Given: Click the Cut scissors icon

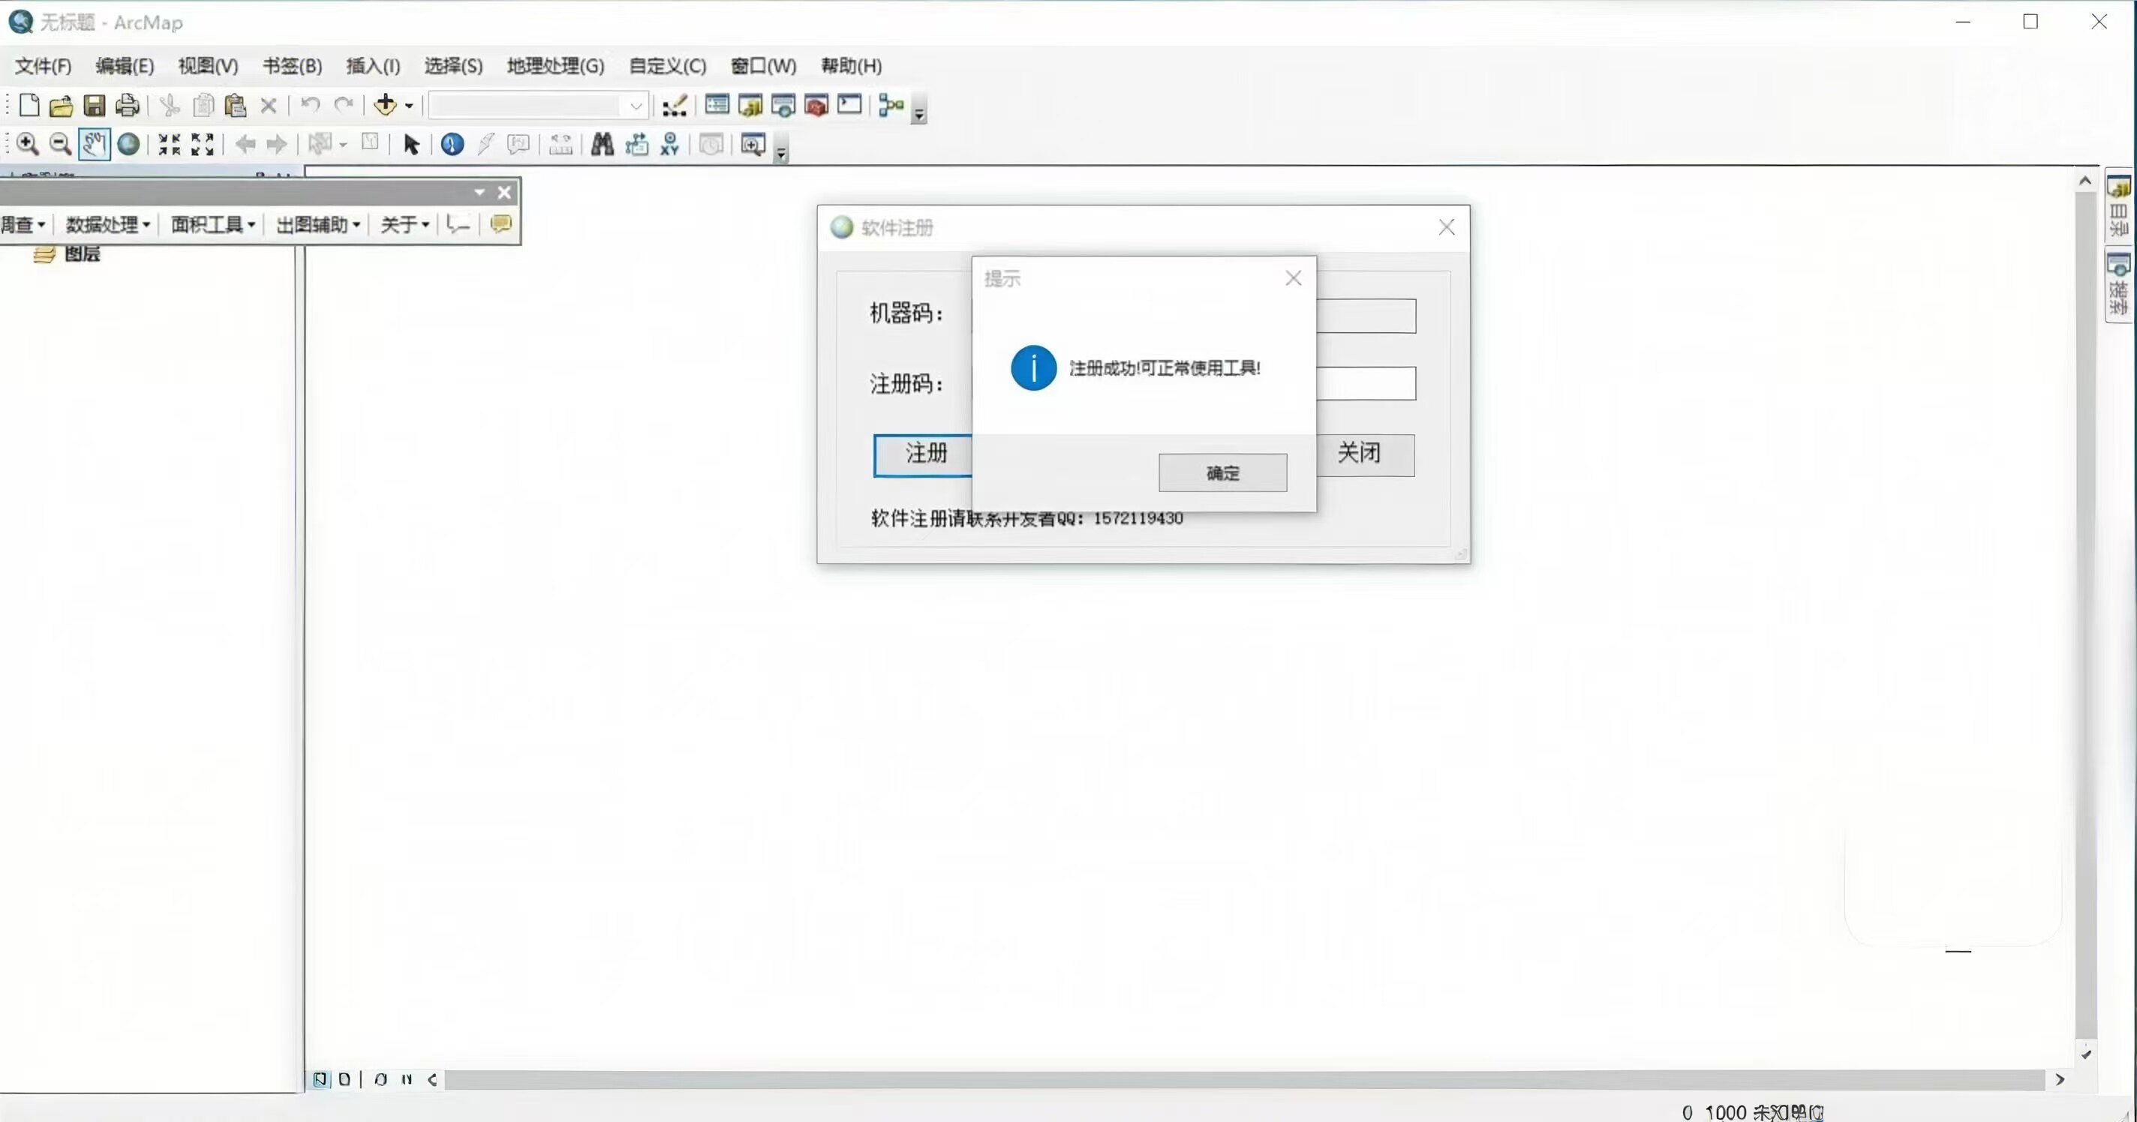Looking at the screenshot, I should (x=170, y=105).
